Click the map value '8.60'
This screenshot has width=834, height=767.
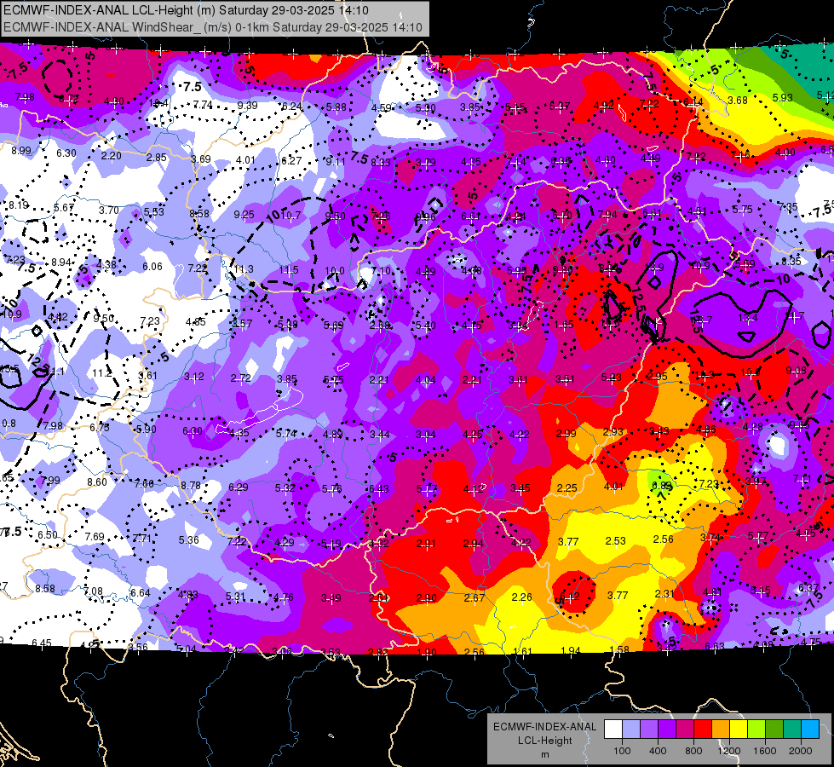tap(97, 482)
